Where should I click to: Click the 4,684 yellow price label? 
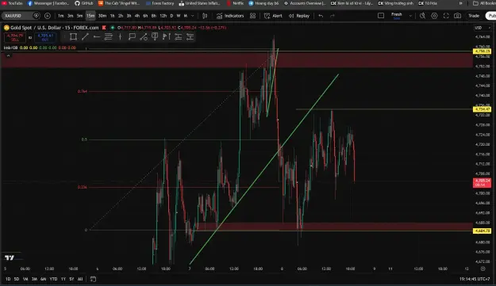(x=482, y=231)
